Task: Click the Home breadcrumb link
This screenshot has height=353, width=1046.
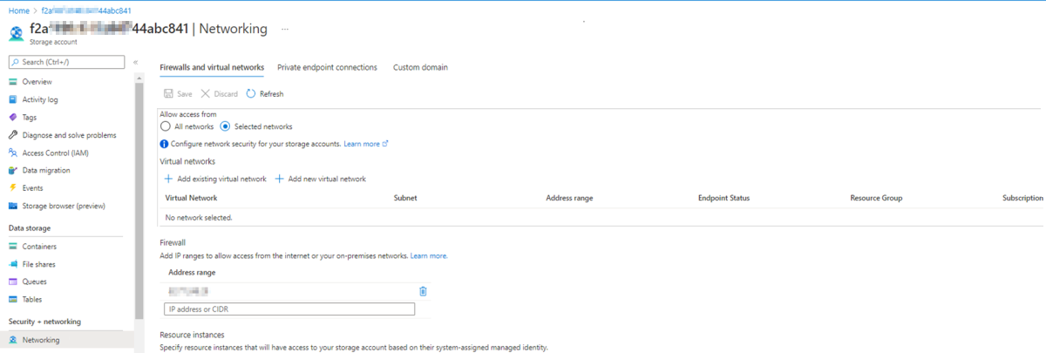Action: tap(18, 10)
